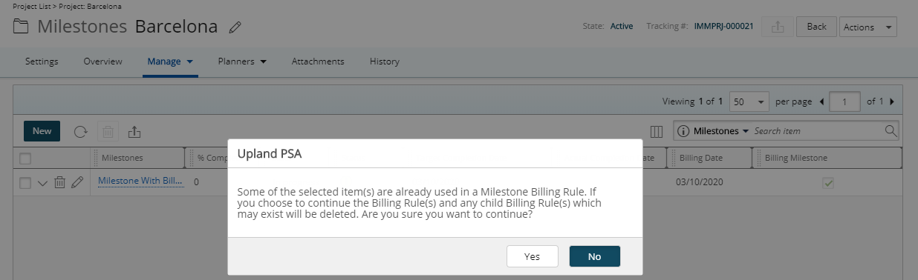Expand the 50 per page dropdown

(749, 101)
